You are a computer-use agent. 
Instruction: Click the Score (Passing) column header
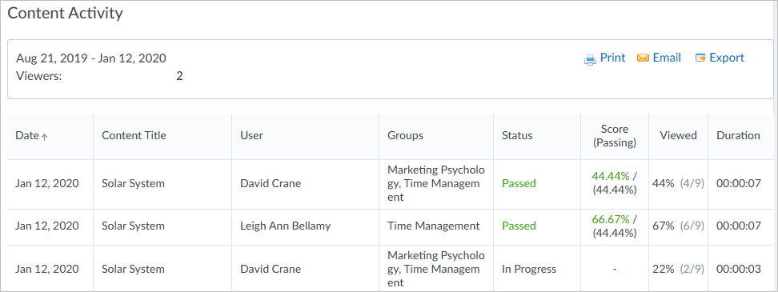614,136
